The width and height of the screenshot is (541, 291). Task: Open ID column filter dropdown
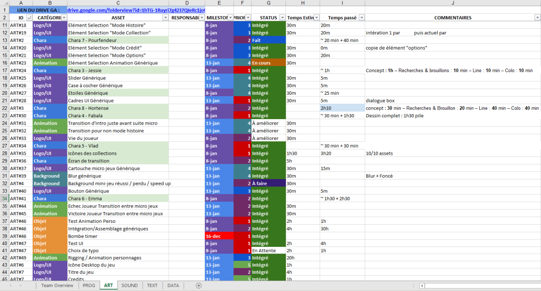pyautogui.click(x=29, y=18)
